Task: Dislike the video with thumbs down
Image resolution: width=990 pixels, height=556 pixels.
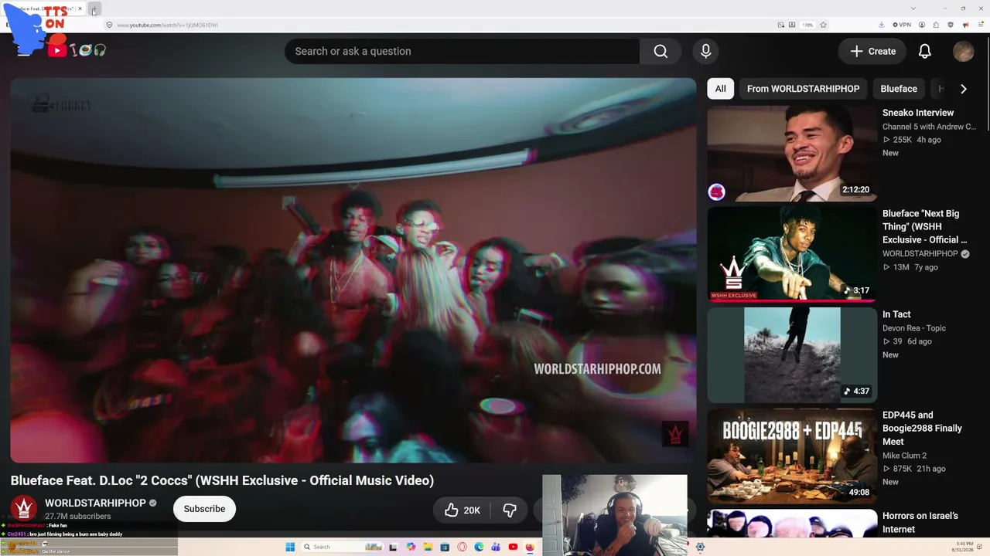Action: 510,510
